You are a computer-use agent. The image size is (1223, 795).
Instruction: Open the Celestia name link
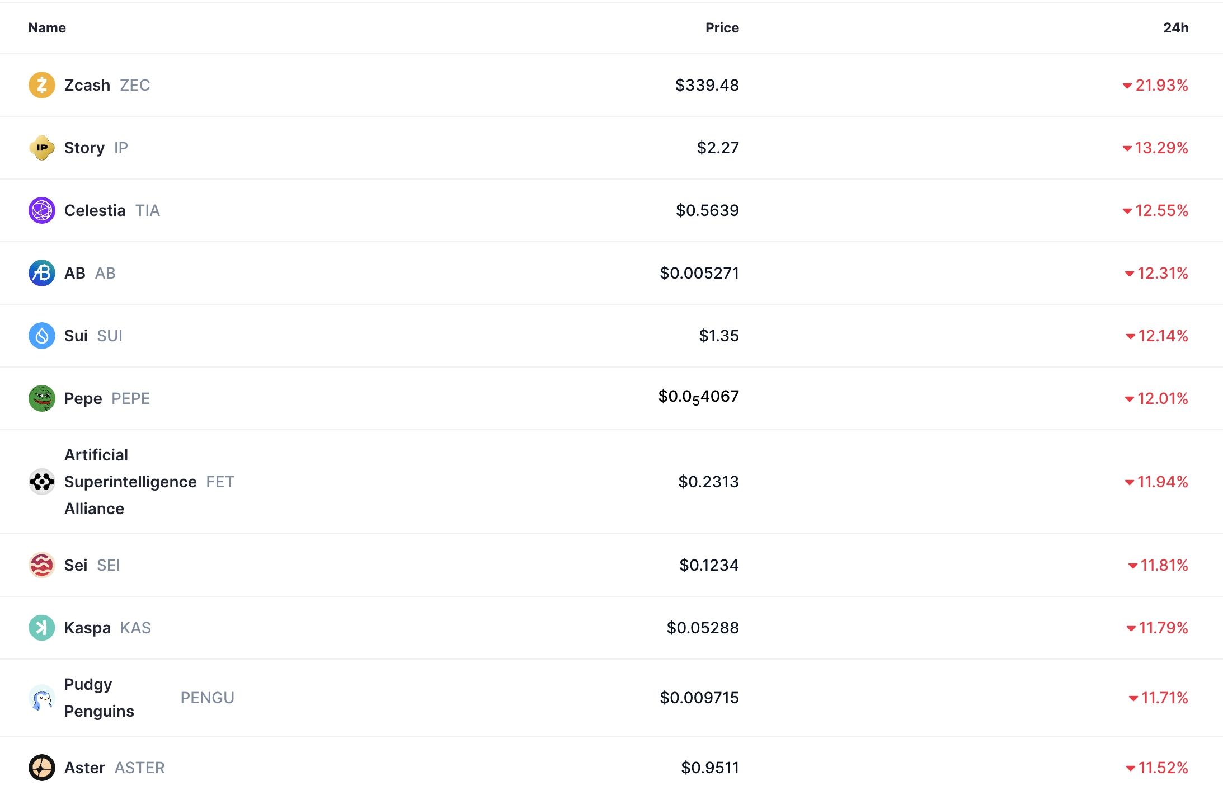pos(95,210)
